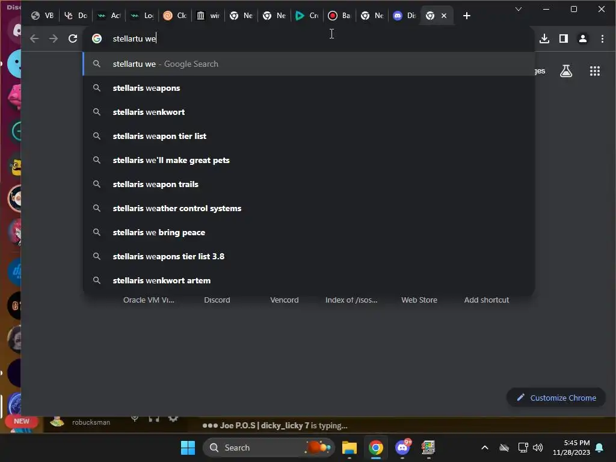Expand the tab search chevron
Image resolution: width=616 pixels, height=462 pixels.
(519, 9)
